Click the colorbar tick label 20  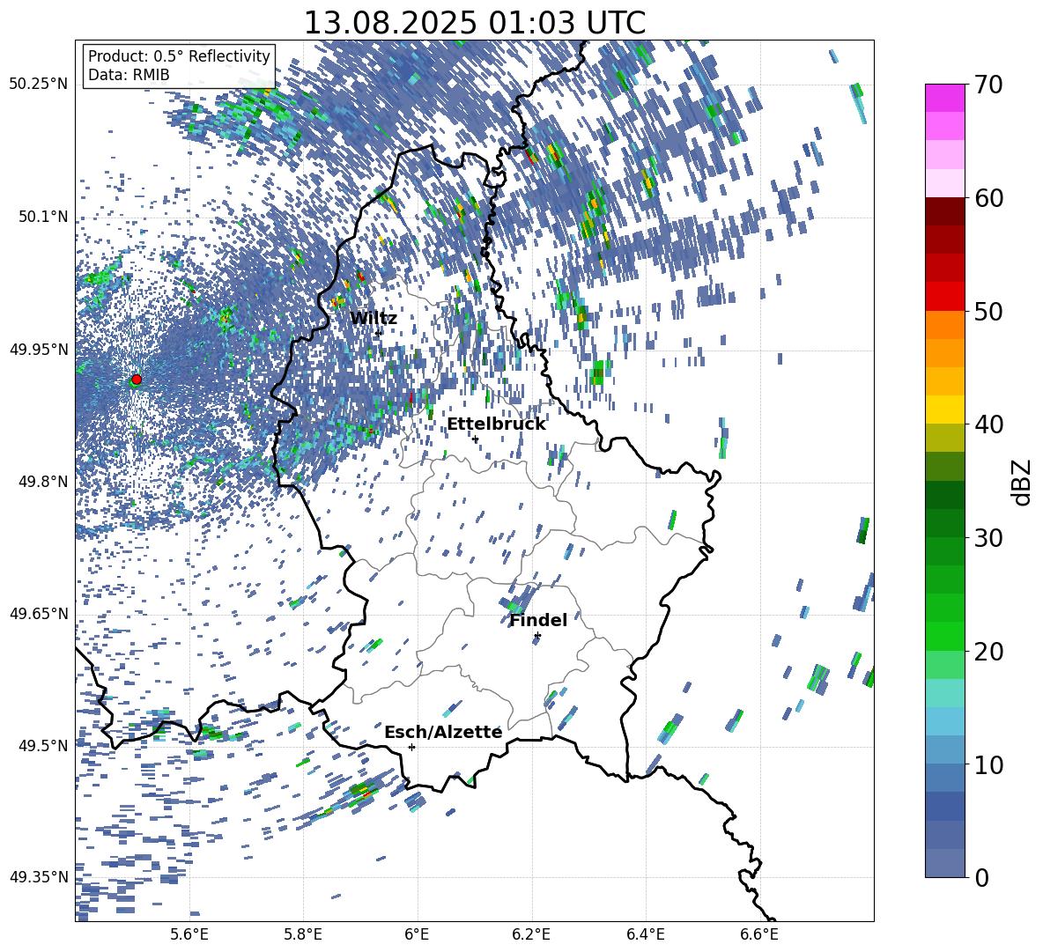coord(988,651)
